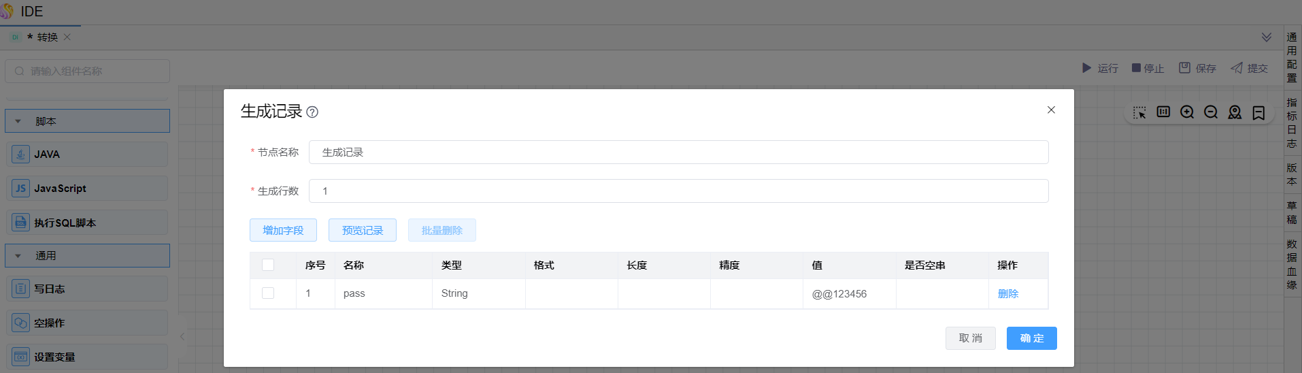Click the zoom in canvas icon
1302x373 pixels.
coord(1187,112)
